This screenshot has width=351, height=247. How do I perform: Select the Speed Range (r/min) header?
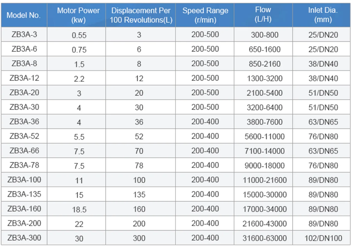pos(205,15)
